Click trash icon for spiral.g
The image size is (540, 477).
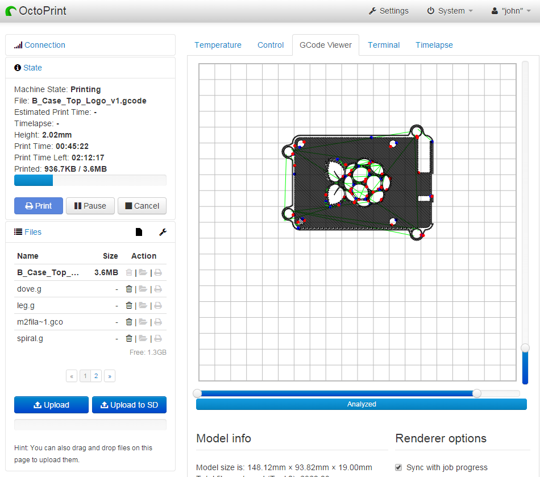tap(129, 338)
